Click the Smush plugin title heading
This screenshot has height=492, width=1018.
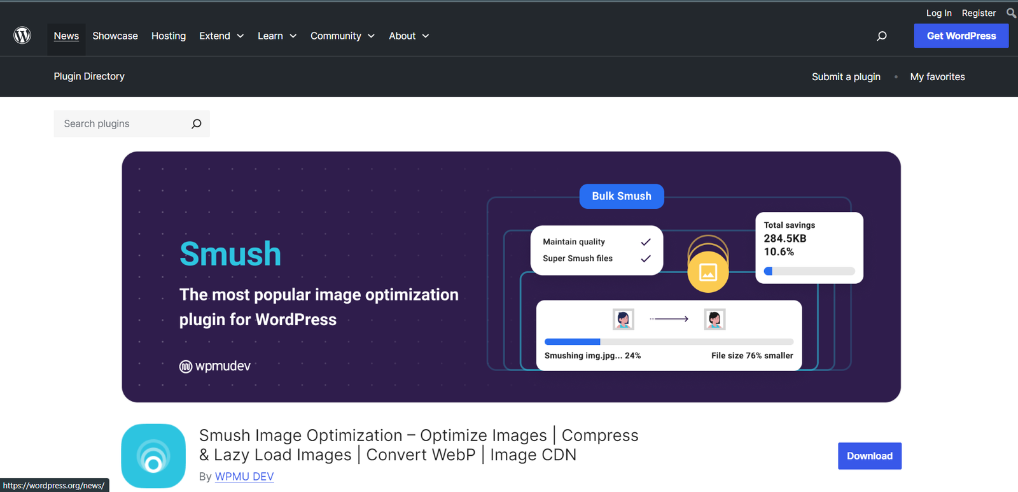click(419, 445)
